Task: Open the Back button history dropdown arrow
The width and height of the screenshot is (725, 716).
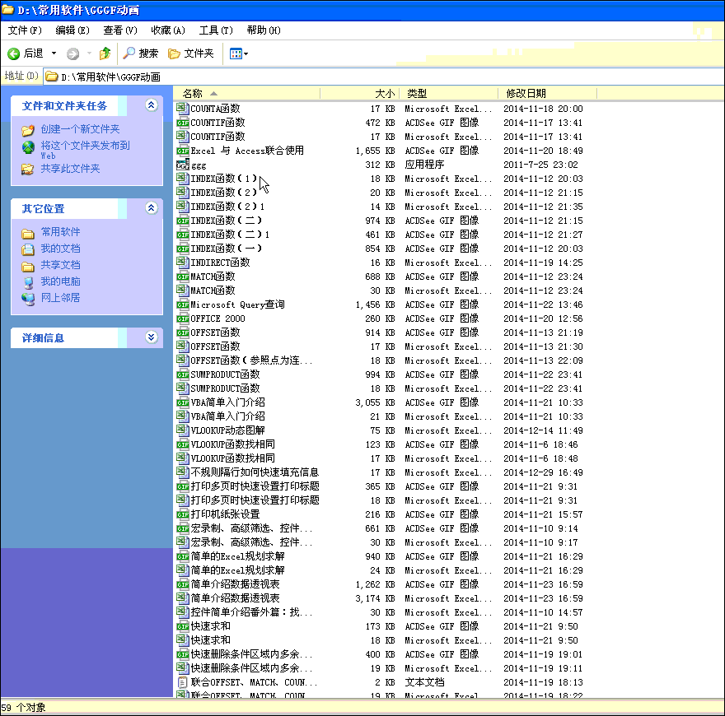Action: point(54,53)
